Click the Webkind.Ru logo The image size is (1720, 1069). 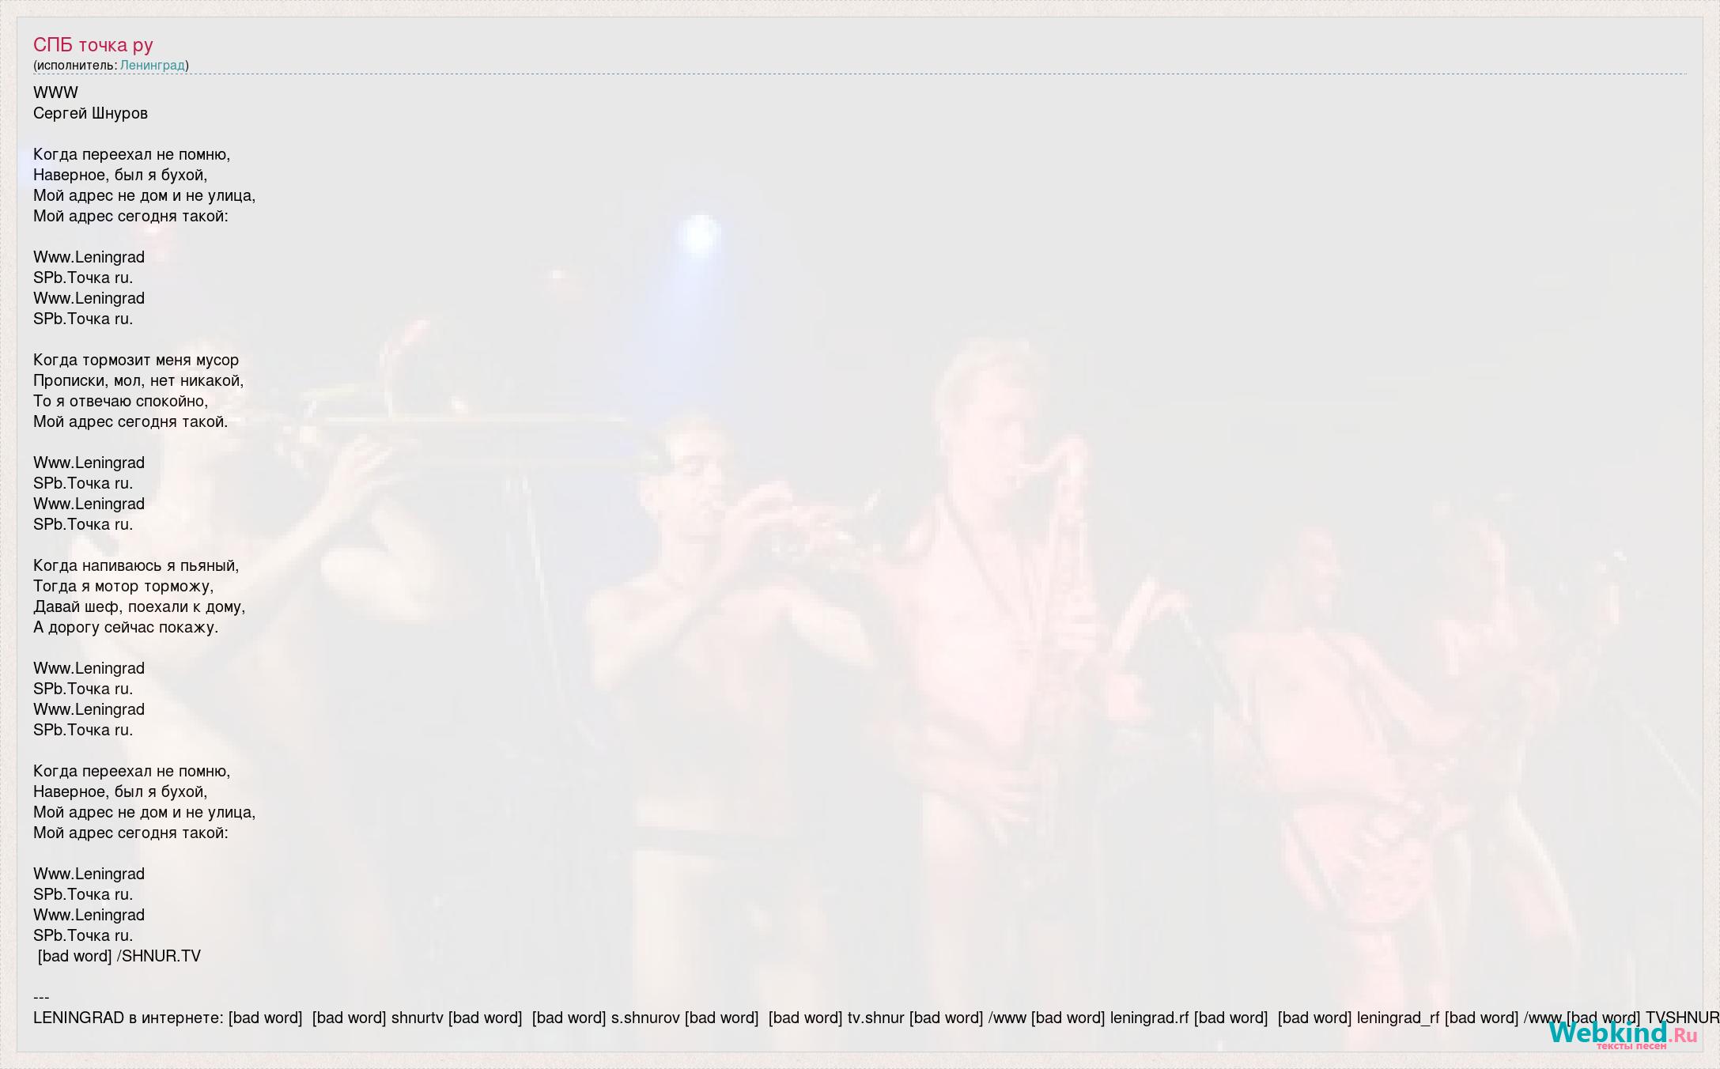[x=1623, y=1032]
